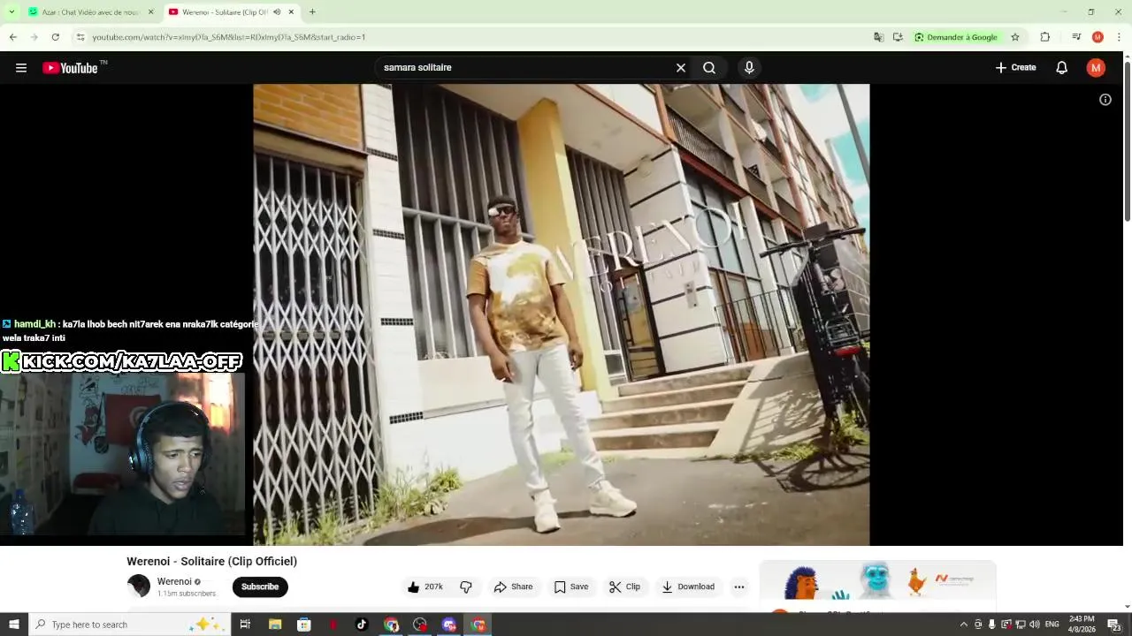Bookmark this page with the star
Viewport: 1132px width, 636px height.
click(x=1015, y=37)
